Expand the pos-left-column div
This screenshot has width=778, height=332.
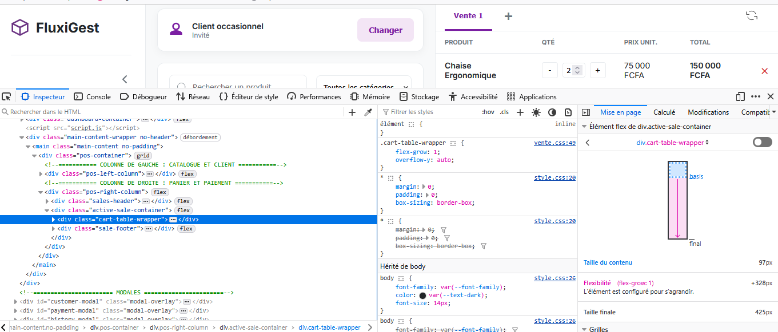pos(41,174)
